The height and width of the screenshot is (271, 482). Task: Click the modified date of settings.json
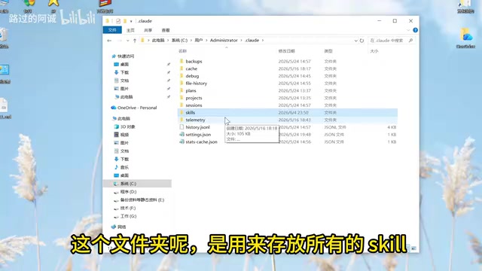[294, 135]
